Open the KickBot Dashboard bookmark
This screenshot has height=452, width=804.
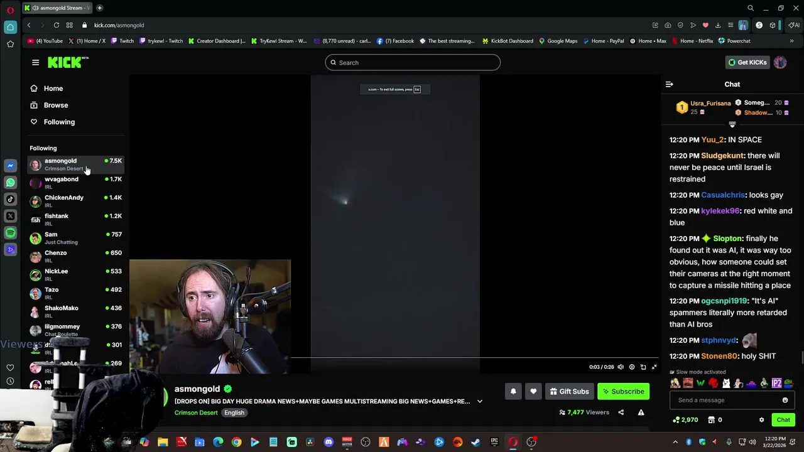tap(508, 41)
